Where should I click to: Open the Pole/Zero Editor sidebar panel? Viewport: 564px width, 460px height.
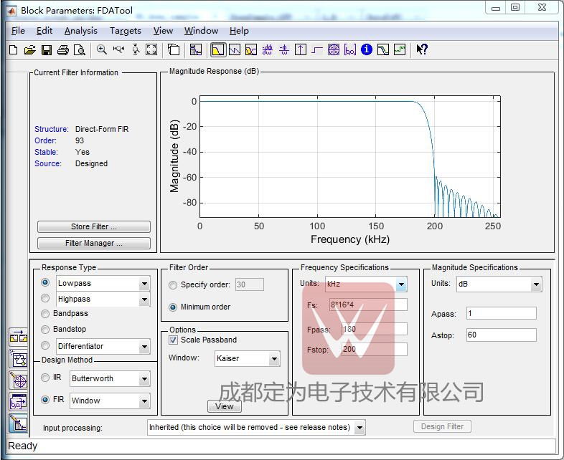click(x=18, y=380)
